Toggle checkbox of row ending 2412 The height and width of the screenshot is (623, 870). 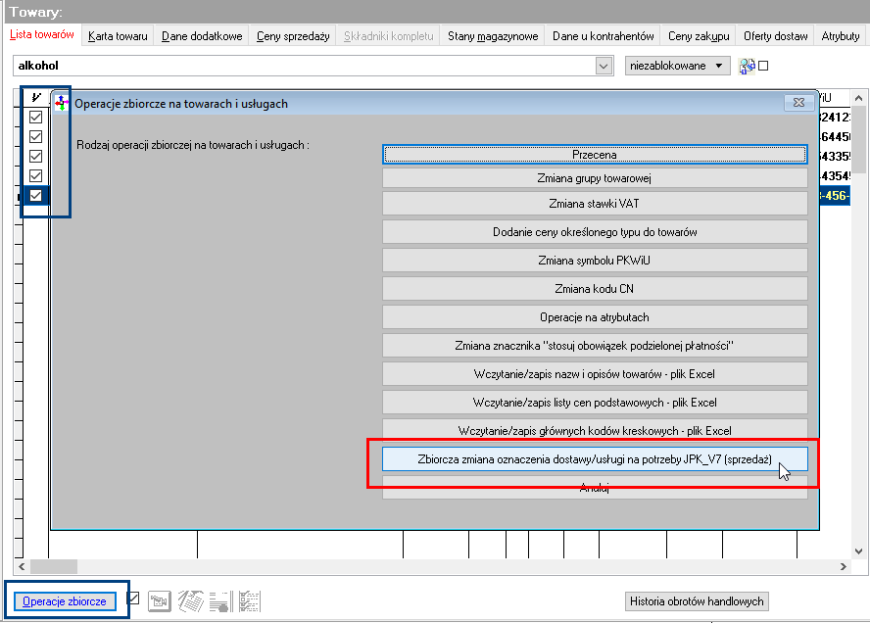35,117
